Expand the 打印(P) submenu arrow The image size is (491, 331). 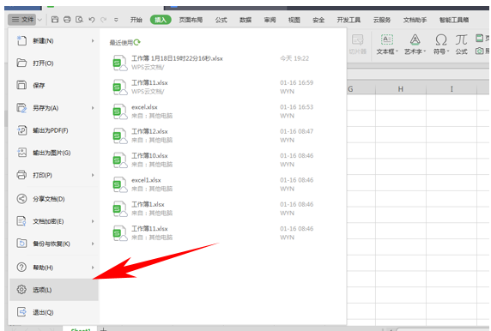point(93,175)
